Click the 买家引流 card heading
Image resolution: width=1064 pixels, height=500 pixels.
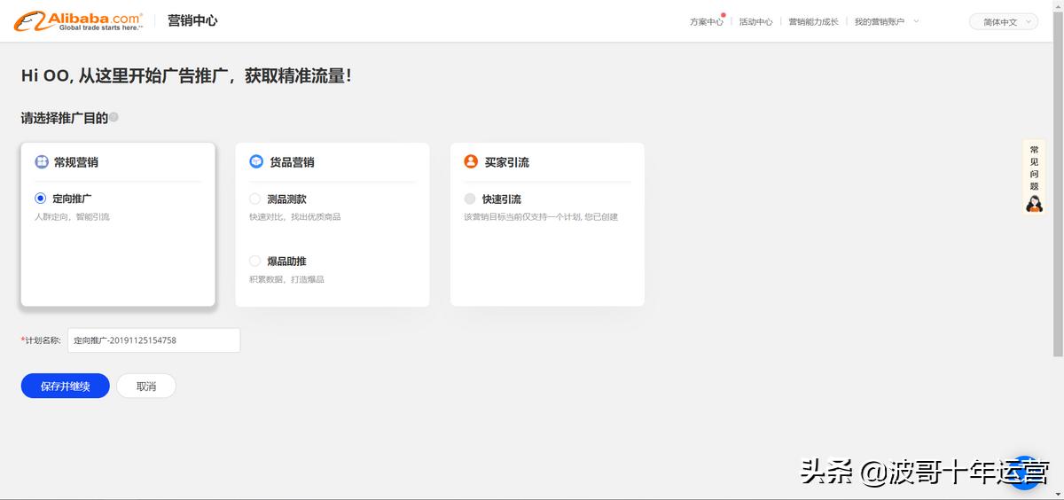507,162
